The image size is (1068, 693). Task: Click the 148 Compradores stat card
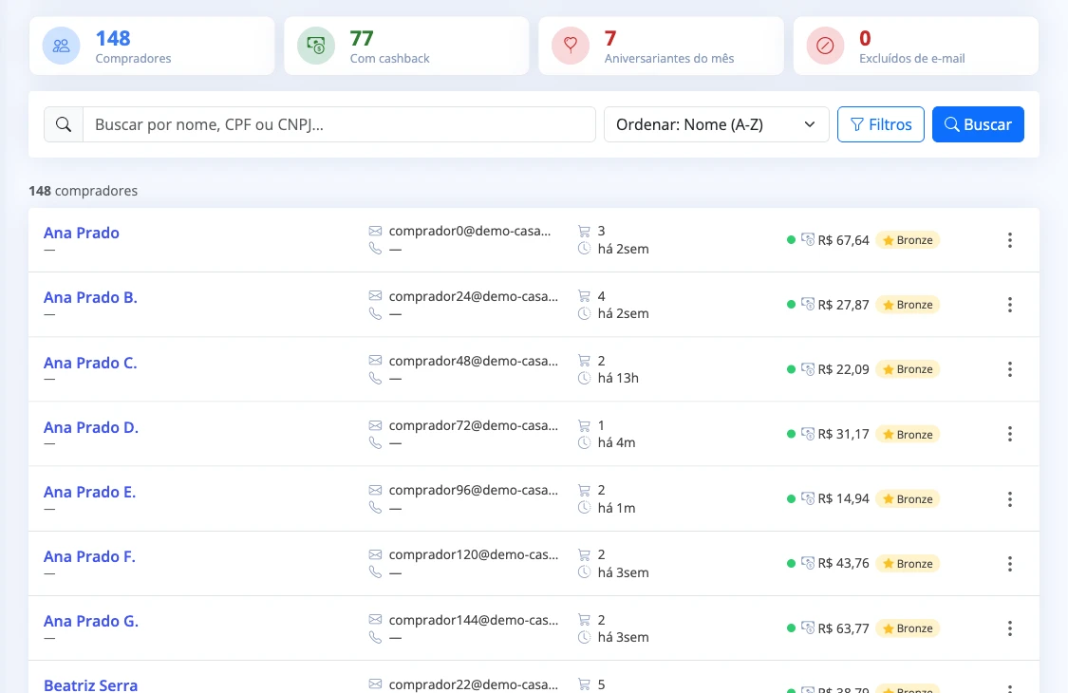[152, 46]
